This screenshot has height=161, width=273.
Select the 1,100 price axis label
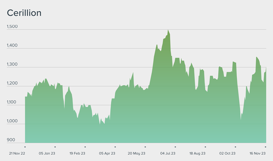(x=13, y=102)
